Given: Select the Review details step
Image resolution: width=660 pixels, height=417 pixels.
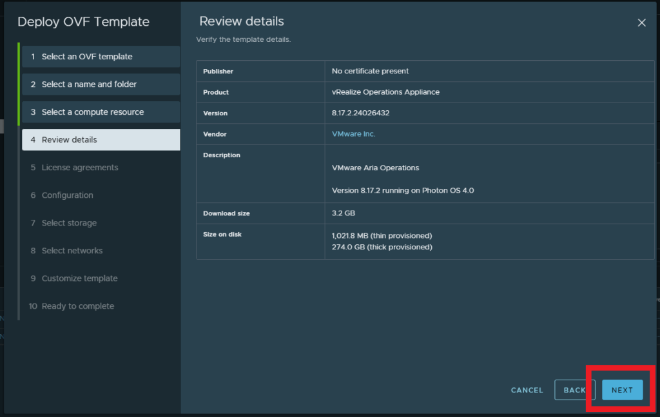Looking at the screenshot, I should coord(101,140).
